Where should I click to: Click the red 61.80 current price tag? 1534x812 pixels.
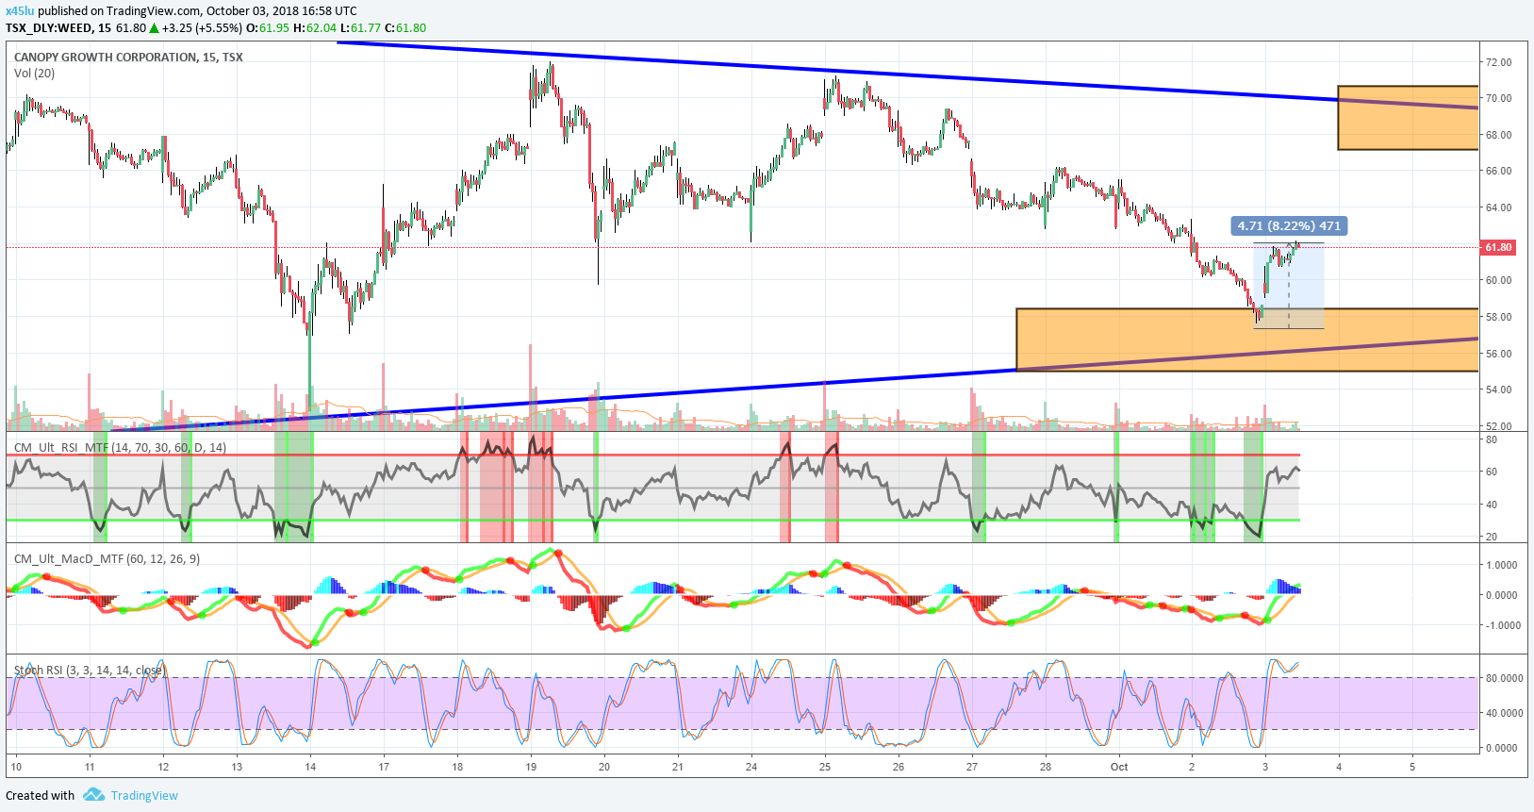tap(1498, 247)
